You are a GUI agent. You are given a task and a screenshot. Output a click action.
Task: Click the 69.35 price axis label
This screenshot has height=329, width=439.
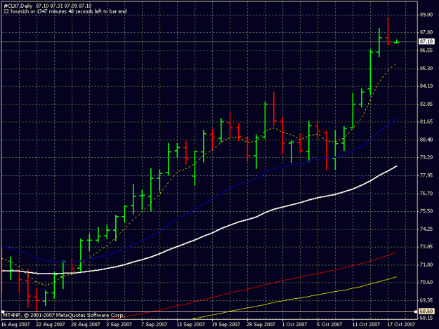[426, 300]
